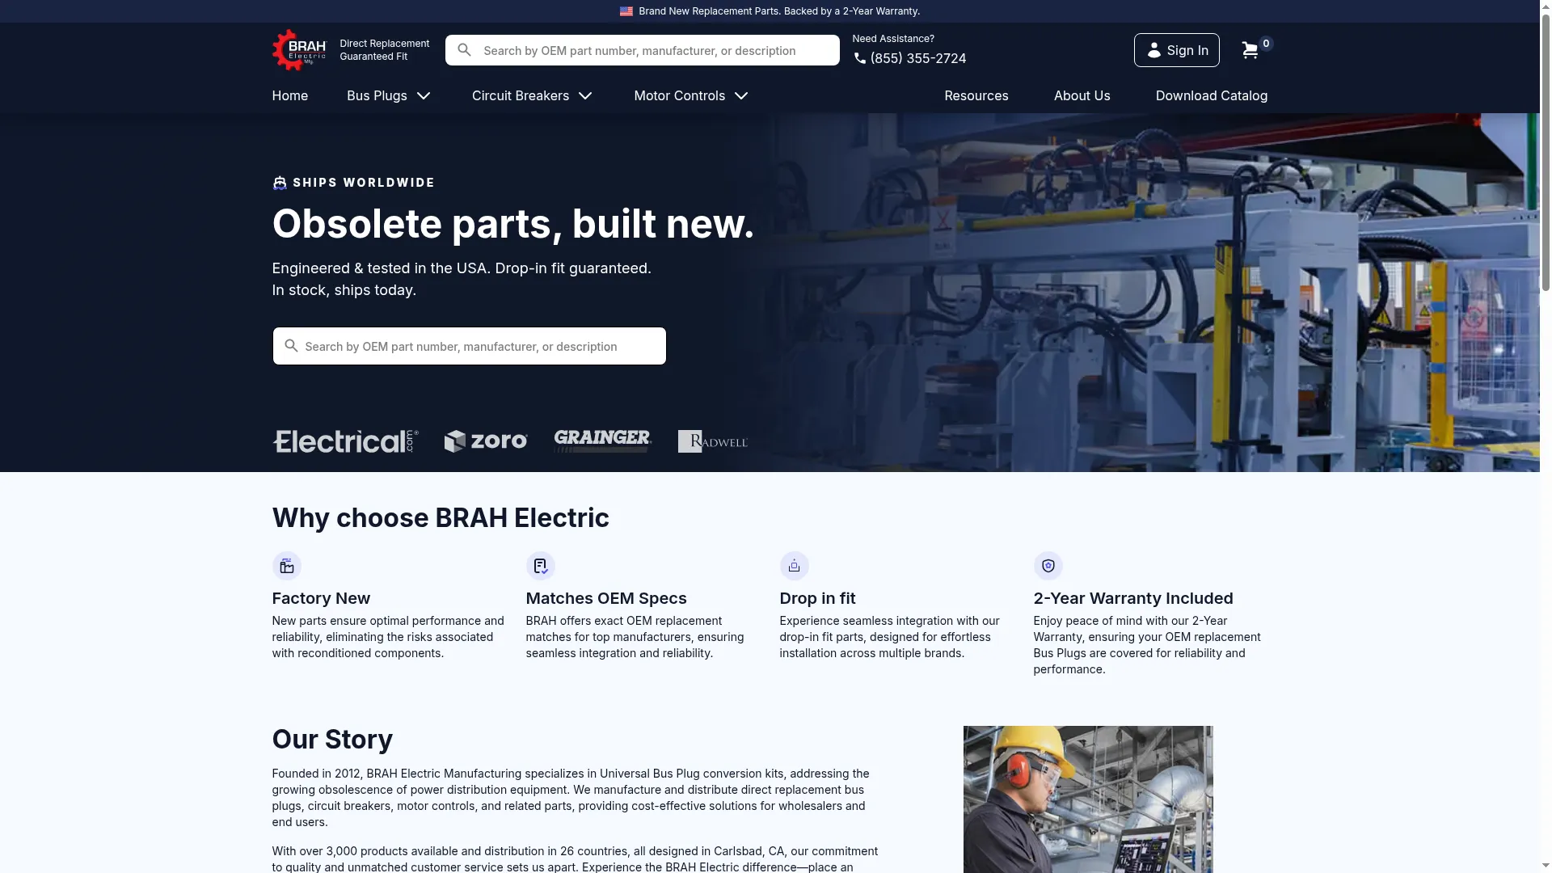Screen dimensions: 1552x873
Task: Expand the Bus Plugs dropdown chevron
Action: tap(424, 96)
